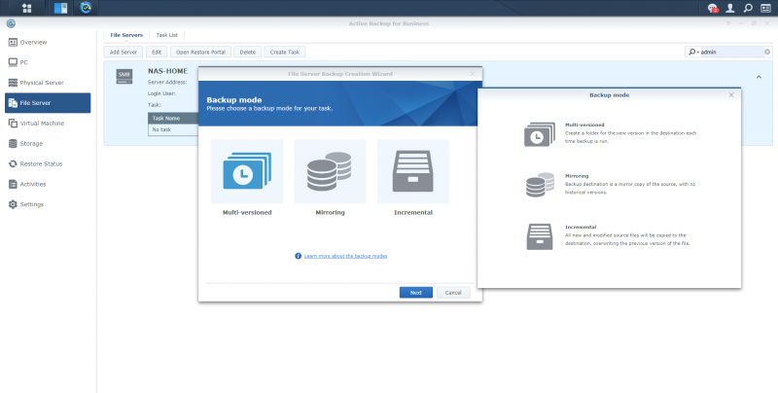Go to Overview in the sidebar
The image size is (778, 393).
48,42
